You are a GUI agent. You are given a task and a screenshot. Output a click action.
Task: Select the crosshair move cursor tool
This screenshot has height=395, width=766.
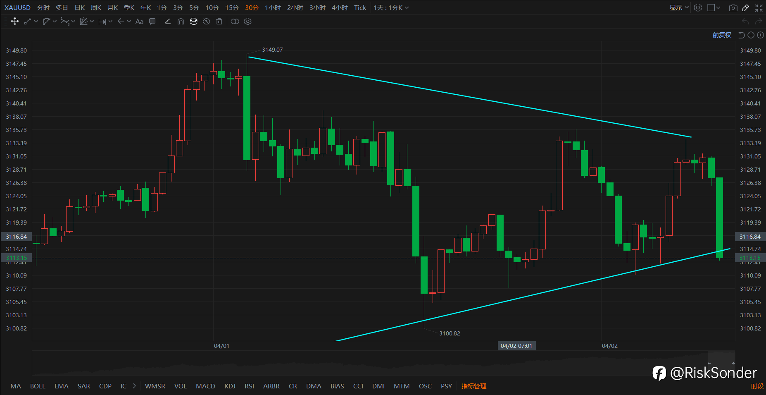(15, 22)
